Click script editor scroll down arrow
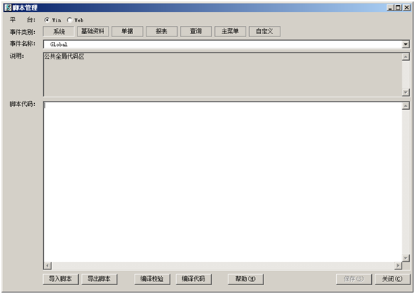The image size is (415, 294). click(x=406, y=258)
